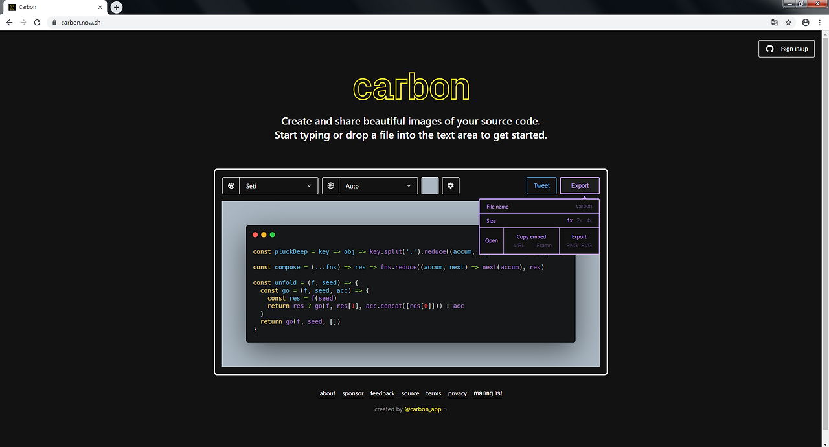Click the browser forward arrow
The height and width of the screenshot is (447, 829).
click(23, 22)
